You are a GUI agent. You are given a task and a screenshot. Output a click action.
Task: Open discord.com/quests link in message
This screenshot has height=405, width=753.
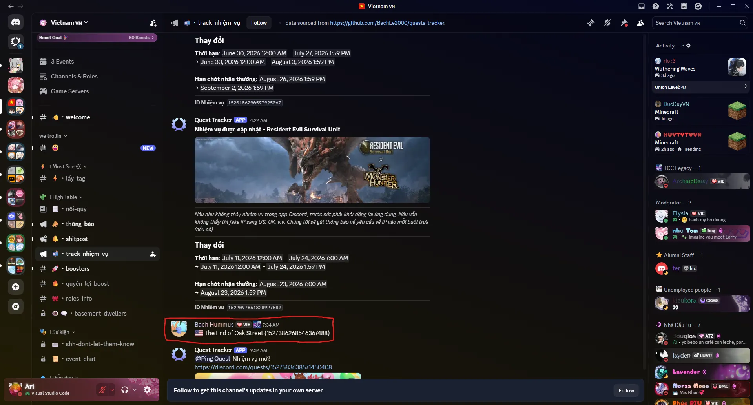(263, 367)
